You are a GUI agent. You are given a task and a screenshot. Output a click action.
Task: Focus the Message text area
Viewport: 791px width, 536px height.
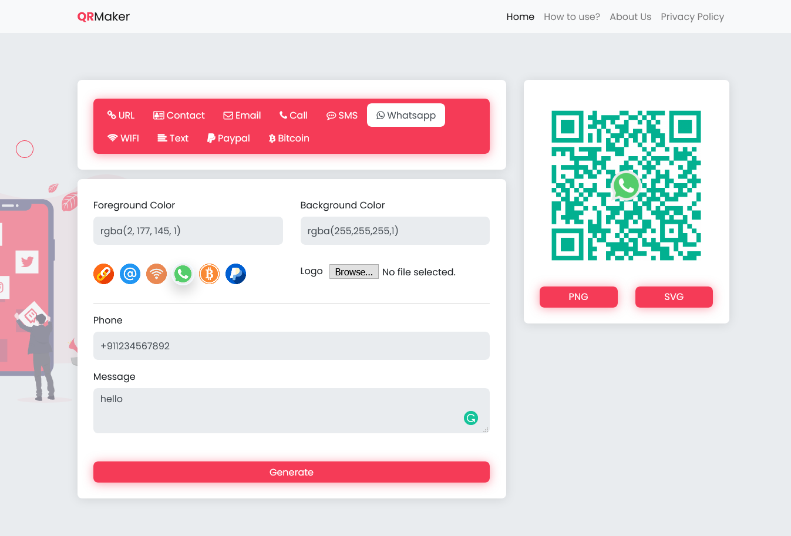pos(291,410)
